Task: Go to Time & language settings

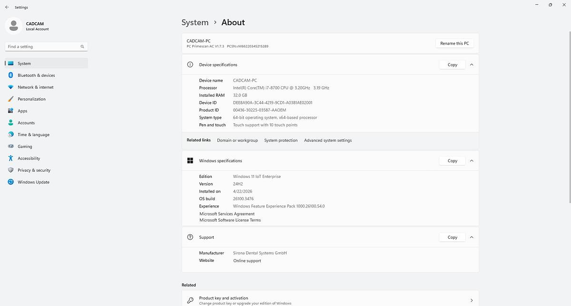Action: click(33, 135)
